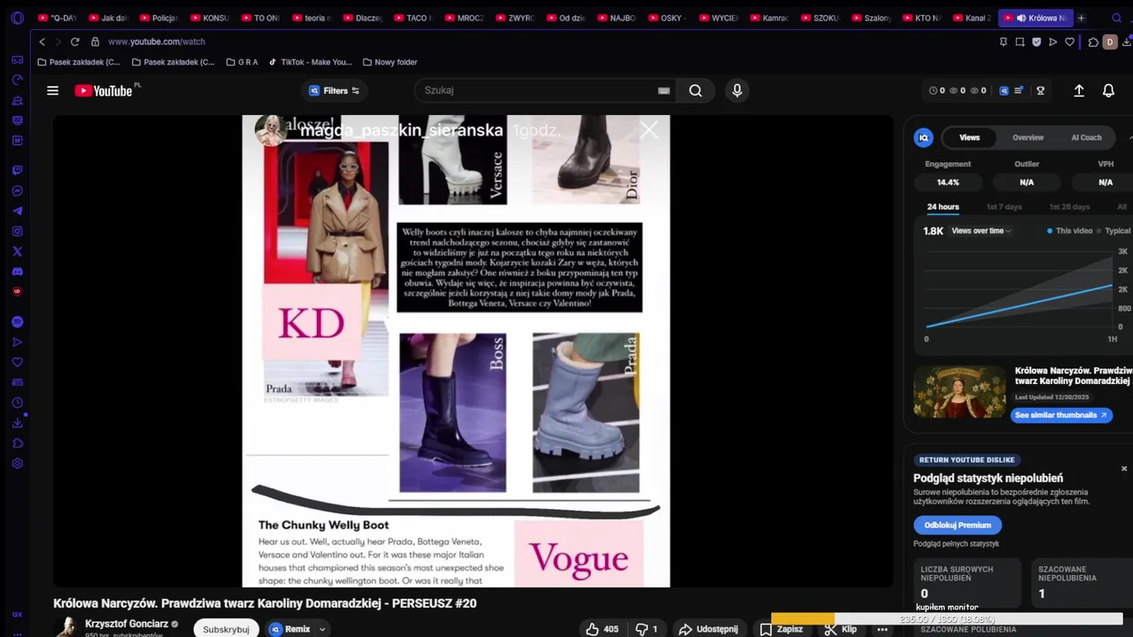
Task: Create a clip with Klip
Action: tap(840, 629)
